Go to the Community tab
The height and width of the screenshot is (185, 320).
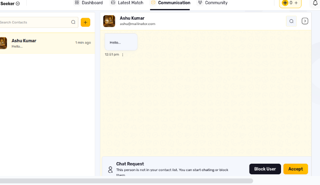(x=213, y=2)
